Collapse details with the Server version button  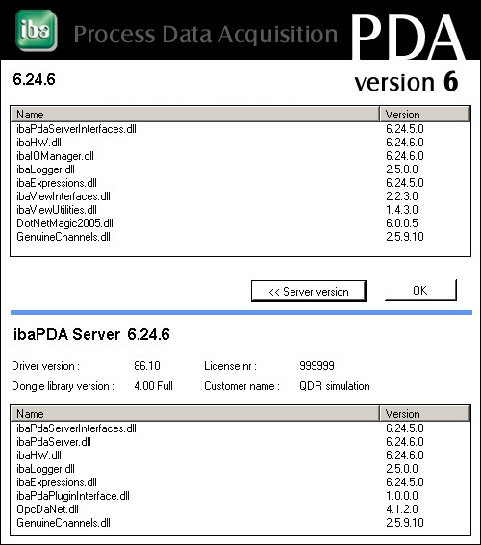coord(309,291)
